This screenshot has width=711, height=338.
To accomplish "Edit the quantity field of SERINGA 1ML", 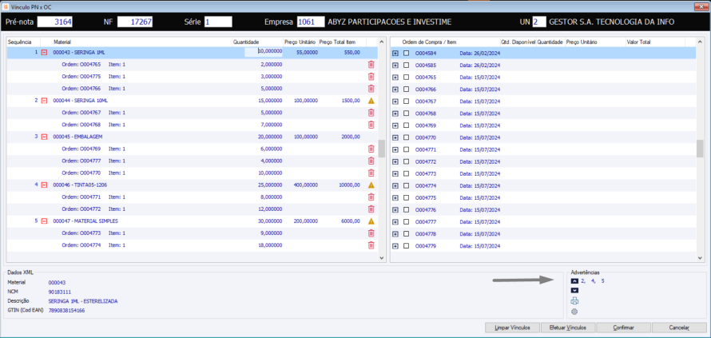I will pyautogui.click(x=264, y=52).
